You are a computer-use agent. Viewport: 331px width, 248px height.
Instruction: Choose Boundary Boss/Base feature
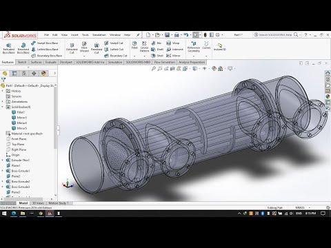click(x=47, y=56)
